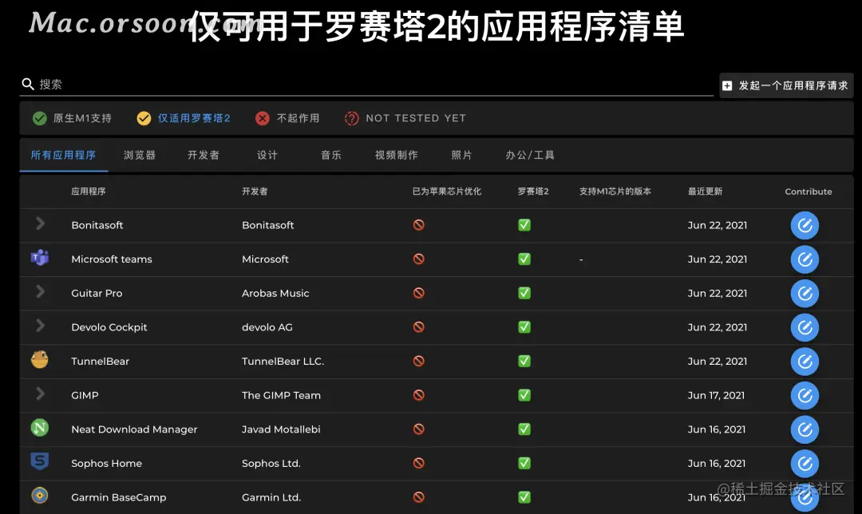Click the Jun 17, 2021 date
This screenshot has height=514, width=862.
coord(716,395)
